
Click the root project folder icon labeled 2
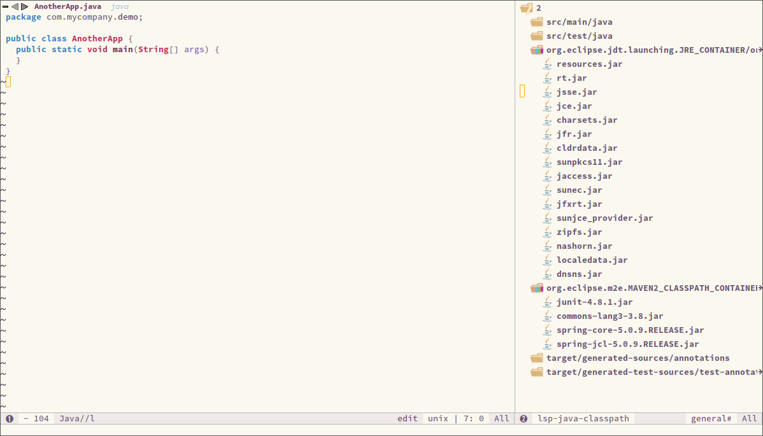click(527, 8)
